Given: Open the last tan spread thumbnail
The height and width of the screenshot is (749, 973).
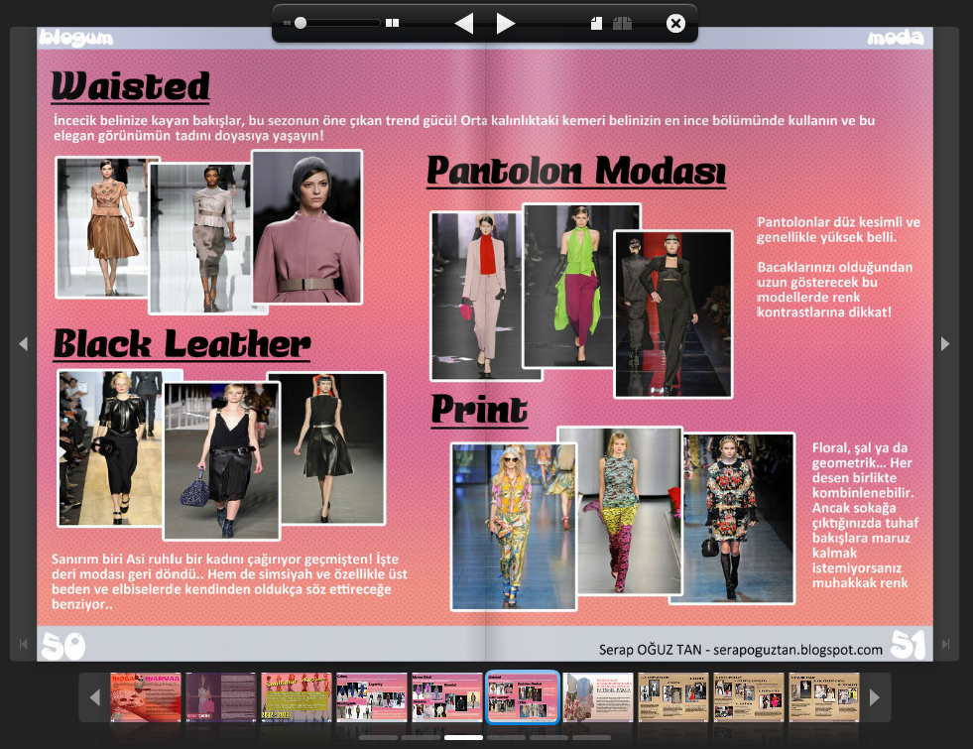Looking at the screenshot, I should pos(824,697).
